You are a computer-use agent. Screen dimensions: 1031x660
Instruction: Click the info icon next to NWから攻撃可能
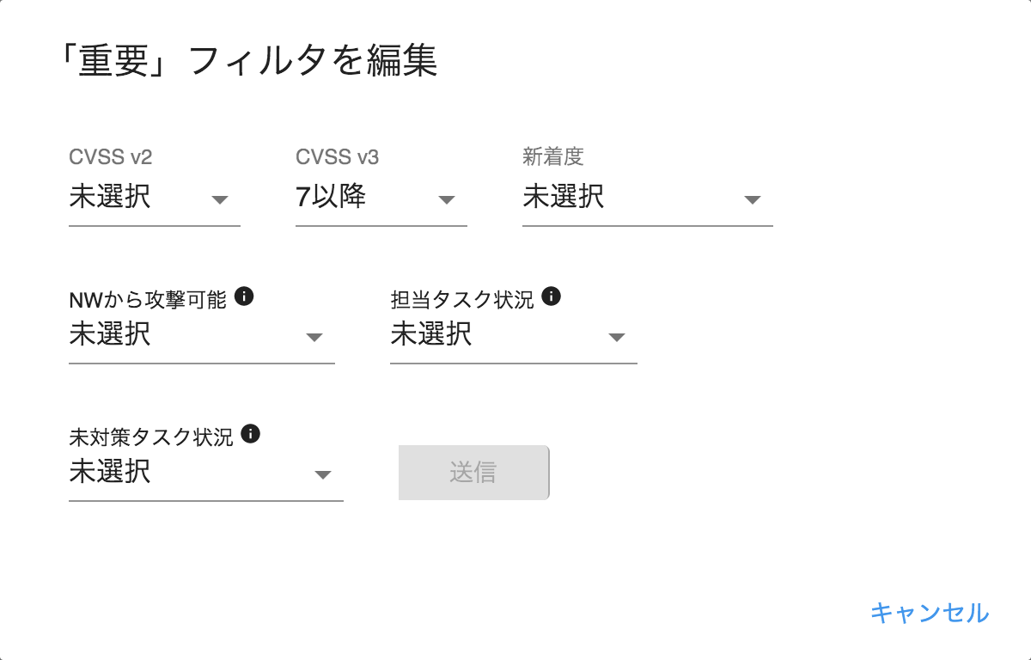pos(247,296)
